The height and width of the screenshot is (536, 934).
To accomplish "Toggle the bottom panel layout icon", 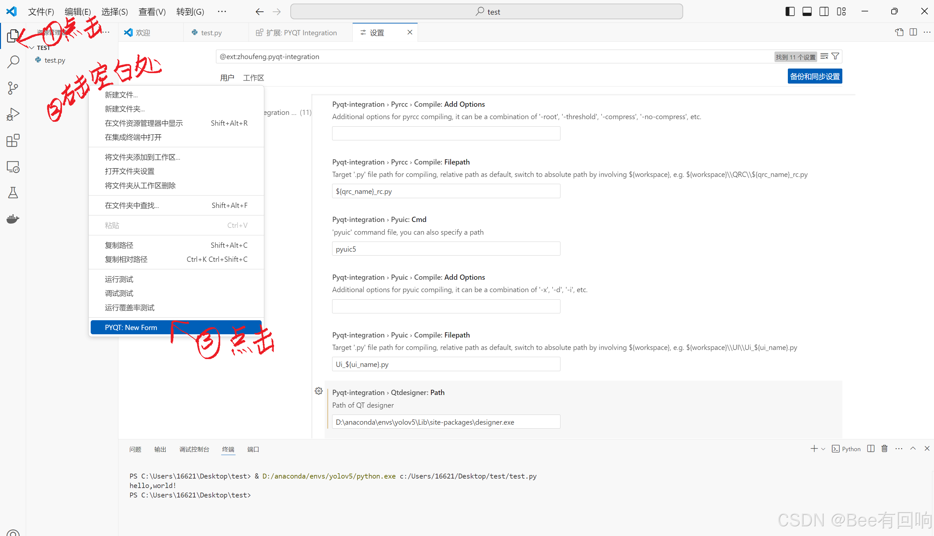I will click(x=807, y=11).
